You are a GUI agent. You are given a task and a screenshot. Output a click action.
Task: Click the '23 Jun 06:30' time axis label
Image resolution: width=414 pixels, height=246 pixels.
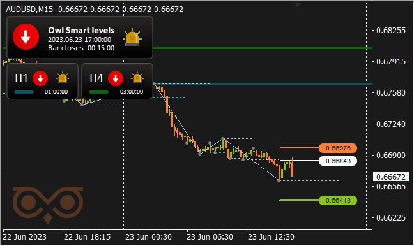tap(210, 237)
